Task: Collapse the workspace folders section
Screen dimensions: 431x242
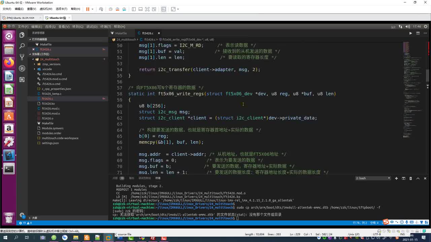Action: point(40,54)
